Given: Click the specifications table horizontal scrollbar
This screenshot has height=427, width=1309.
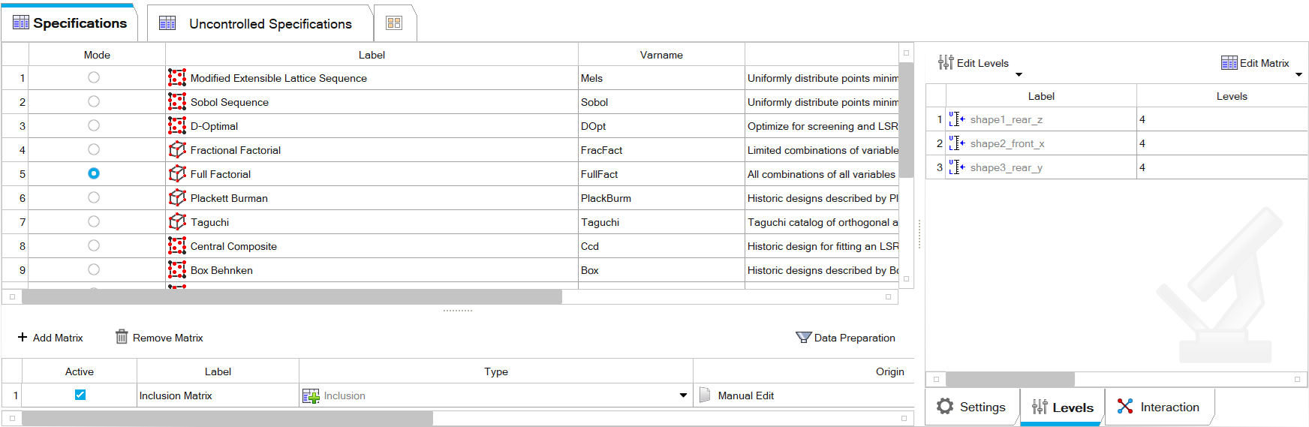Looking at the screenshot, I should 292,297.
